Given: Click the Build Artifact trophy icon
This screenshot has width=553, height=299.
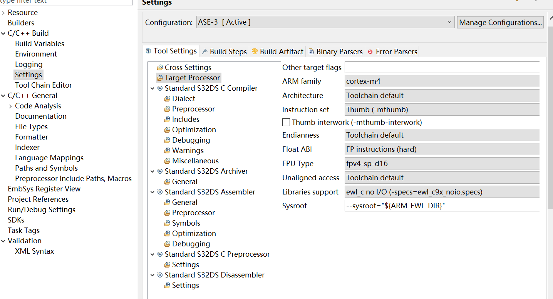Looking at the screenshot, I should point(255,51).
